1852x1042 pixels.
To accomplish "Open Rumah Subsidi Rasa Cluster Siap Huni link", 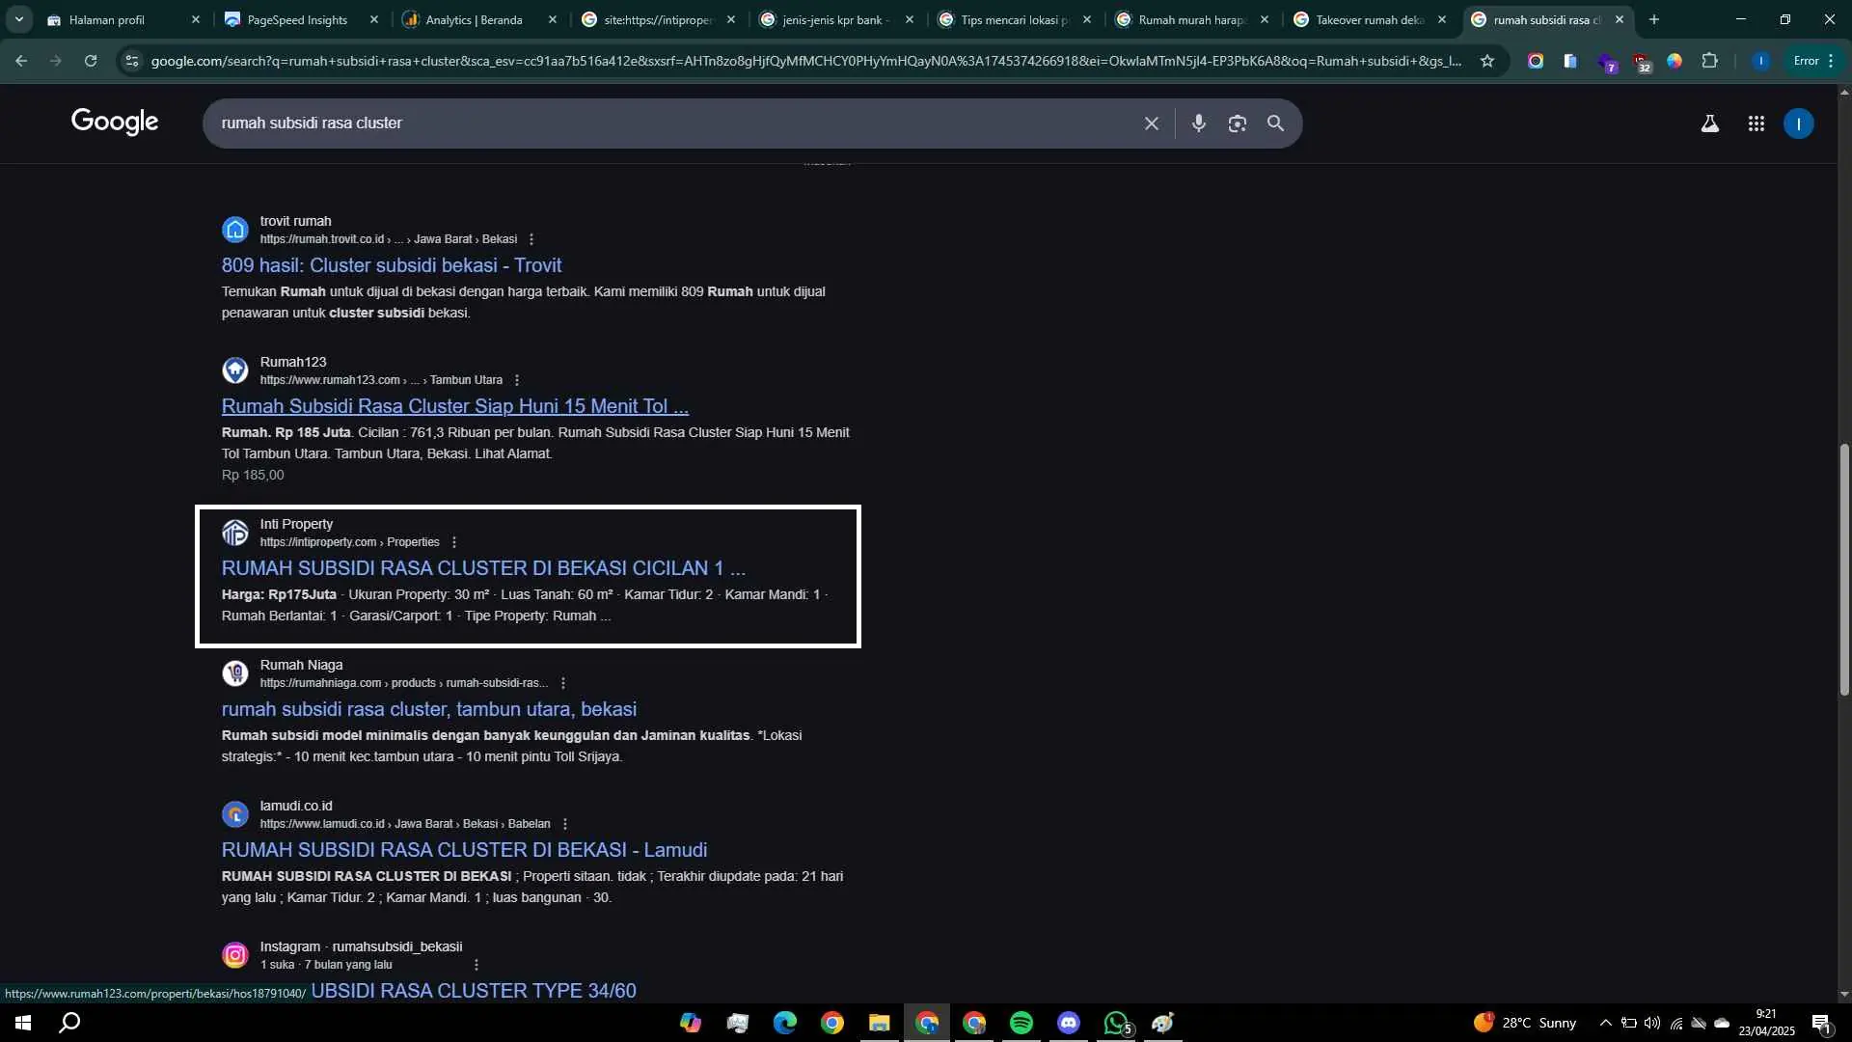I will click(455, 406).
